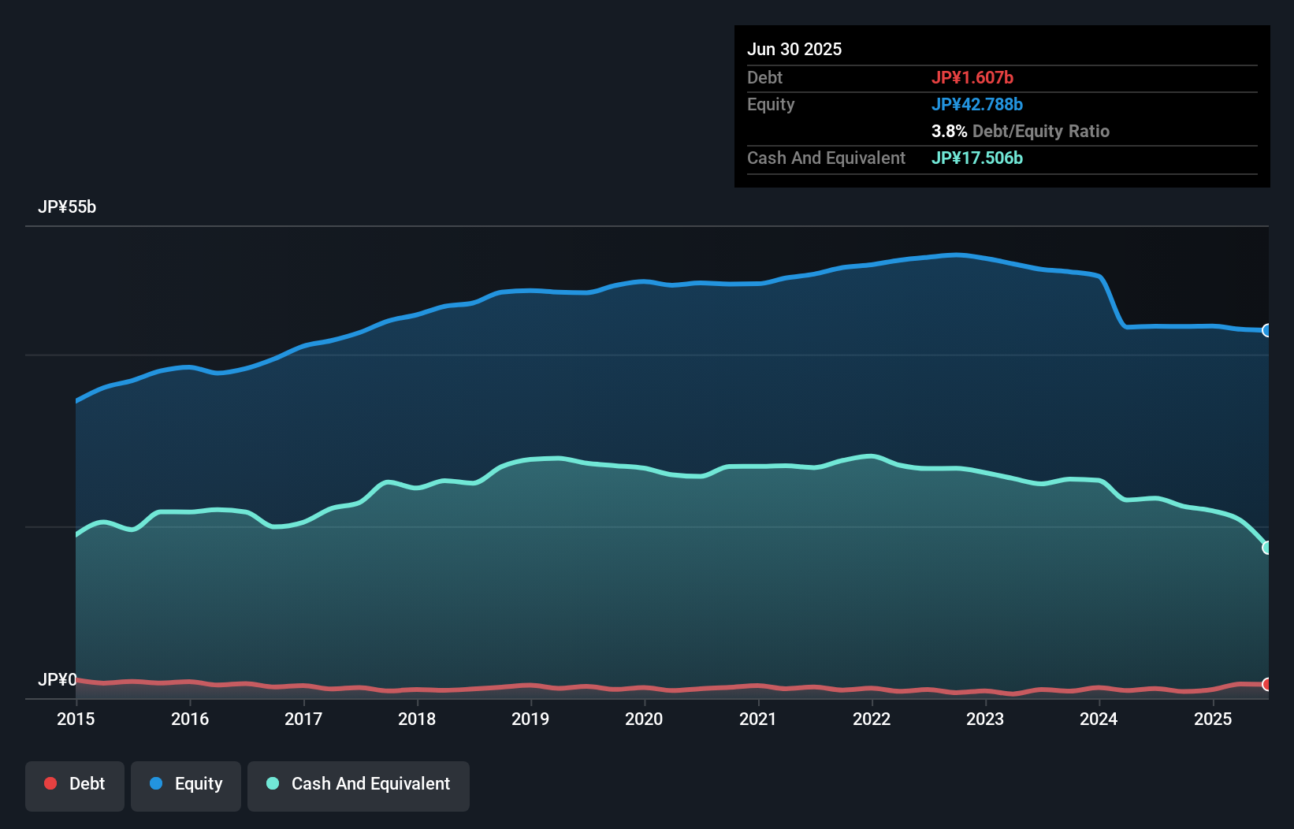Open the Debt/Equity Ratio detail row
The image size is (1294, 829).
point(1021,131)
